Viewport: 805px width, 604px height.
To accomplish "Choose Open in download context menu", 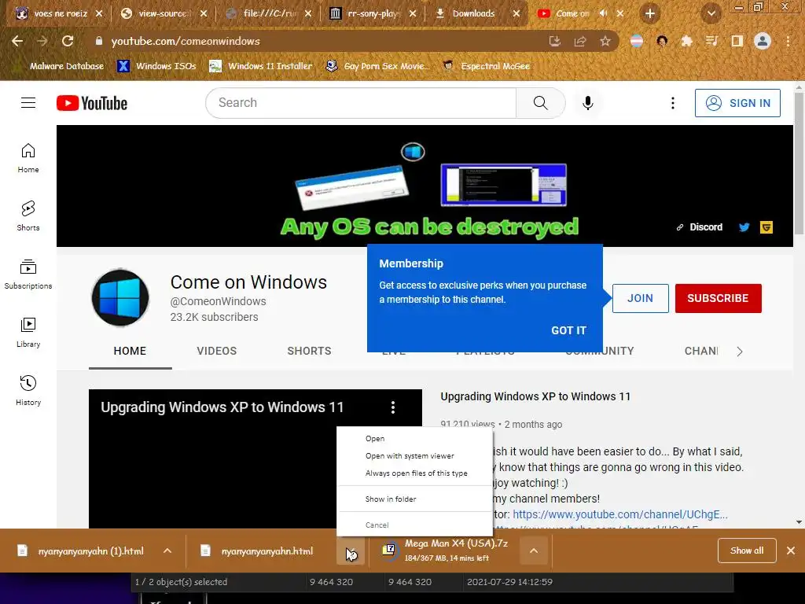I will pos(415,439).
